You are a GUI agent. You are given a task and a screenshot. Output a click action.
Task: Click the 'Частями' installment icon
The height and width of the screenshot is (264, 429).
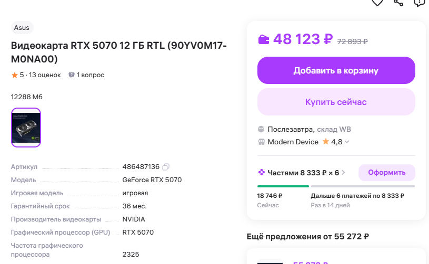261,173
